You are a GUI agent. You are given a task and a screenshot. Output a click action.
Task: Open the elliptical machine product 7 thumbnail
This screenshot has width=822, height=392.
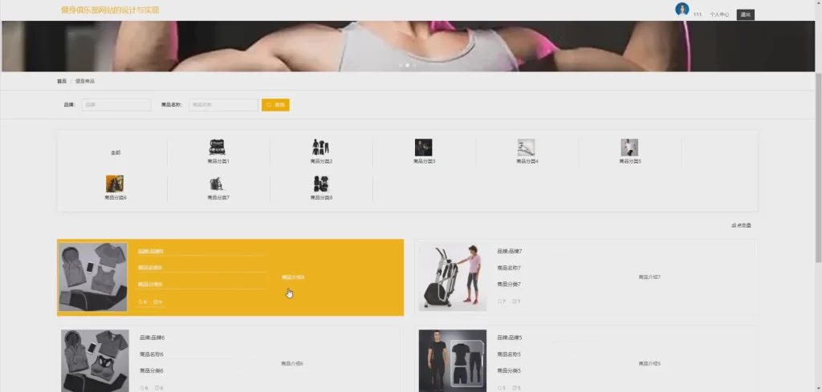click(x=453, y=277)
